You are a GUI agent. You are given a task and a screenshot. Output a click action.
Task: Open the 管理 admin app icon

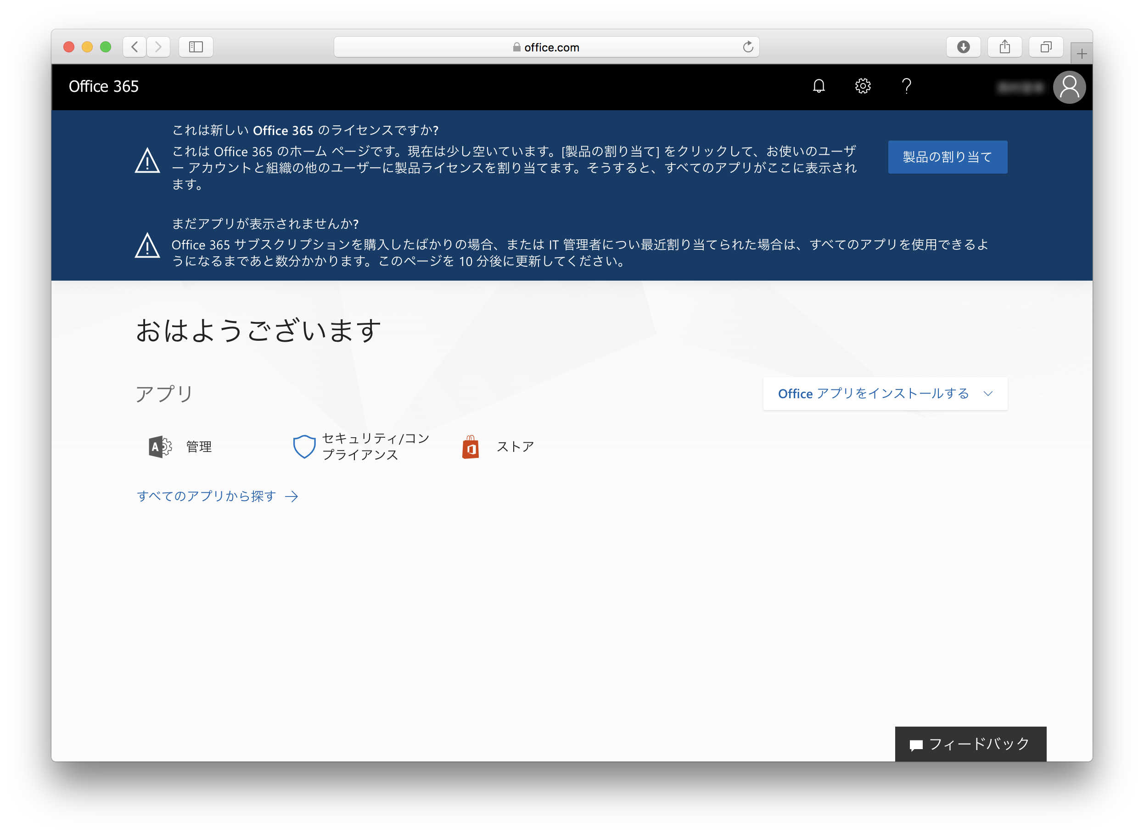[160, 447]
